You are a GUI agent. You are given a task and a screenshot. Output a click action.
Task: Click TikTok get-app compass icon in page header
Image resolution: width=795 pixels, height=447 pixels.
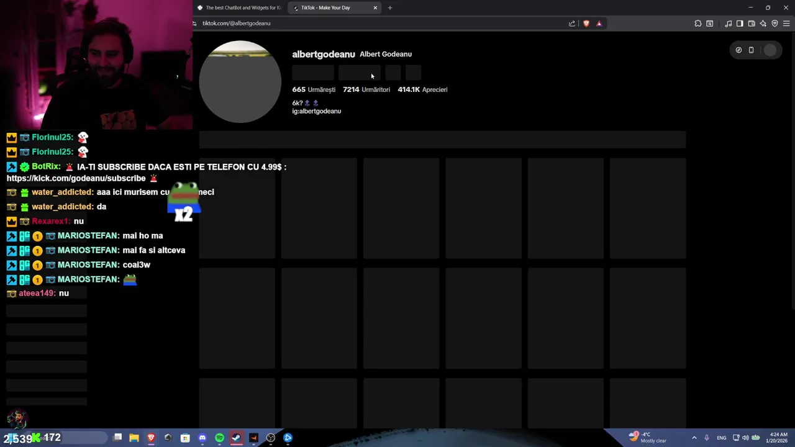click(738, 50)
